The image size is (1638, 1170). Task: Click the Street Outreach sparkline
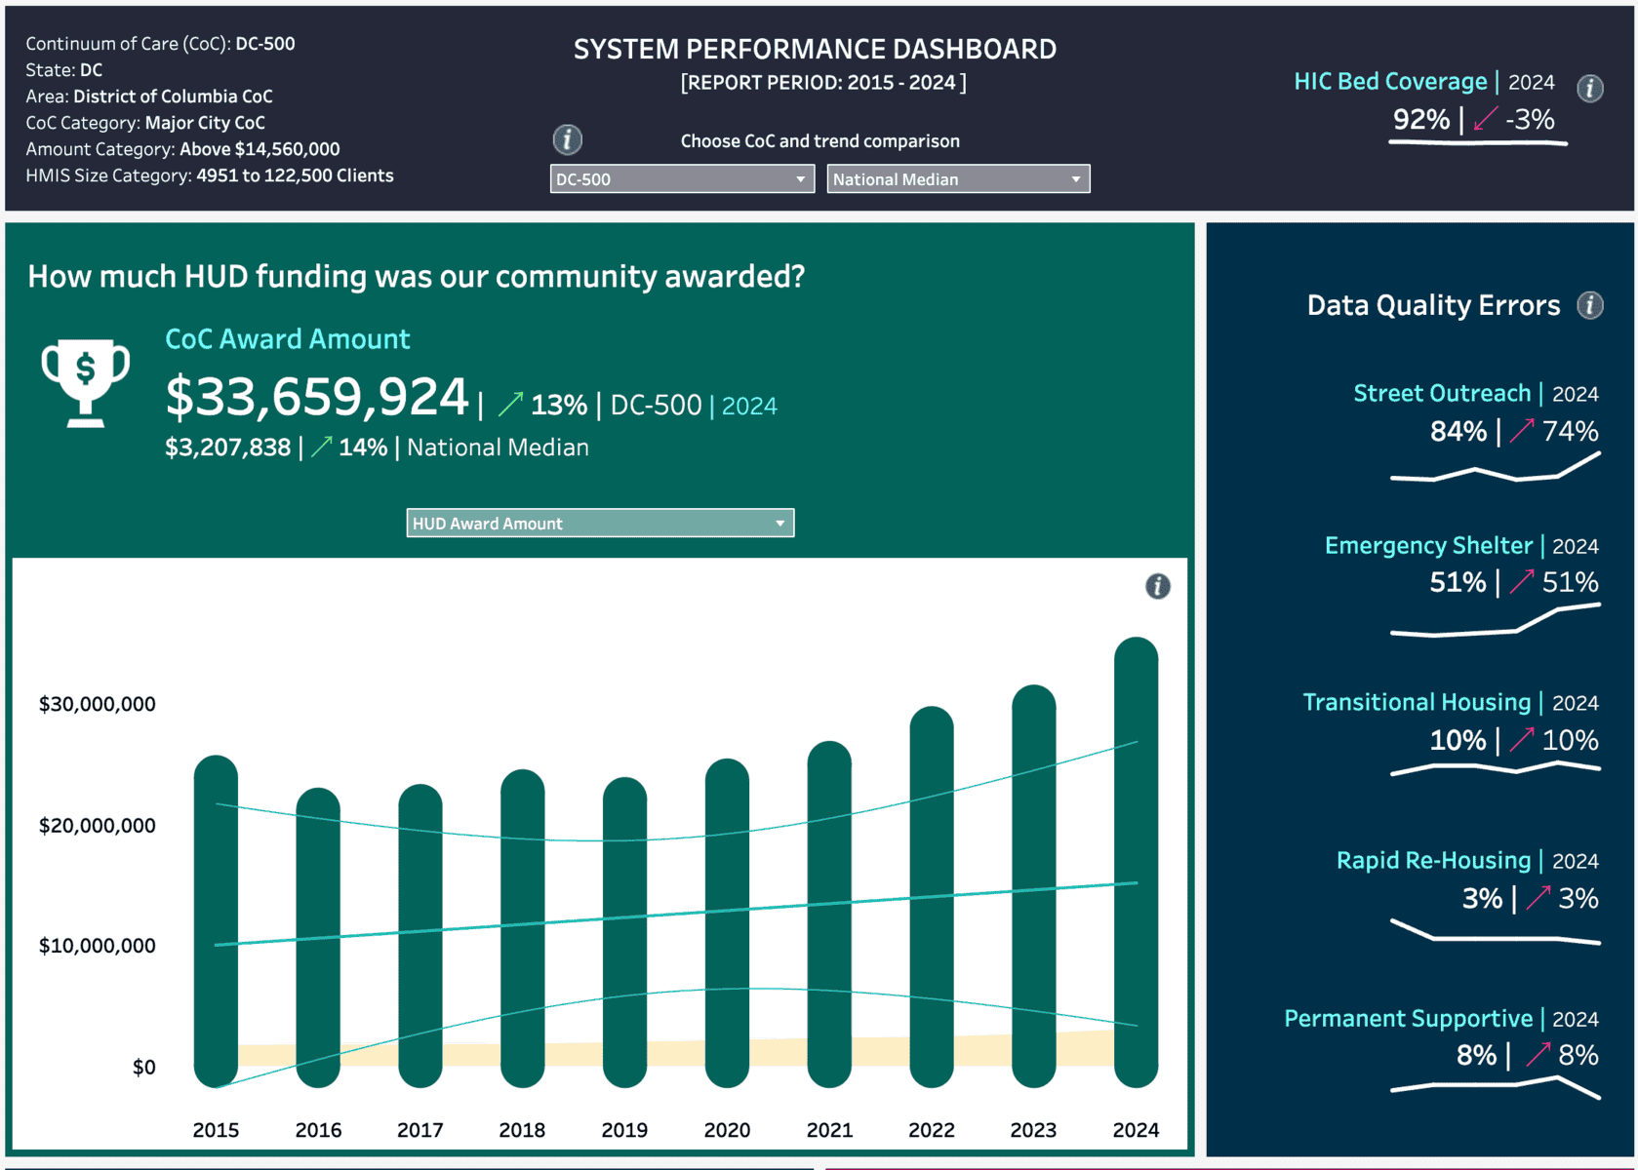click(1496, 468)
